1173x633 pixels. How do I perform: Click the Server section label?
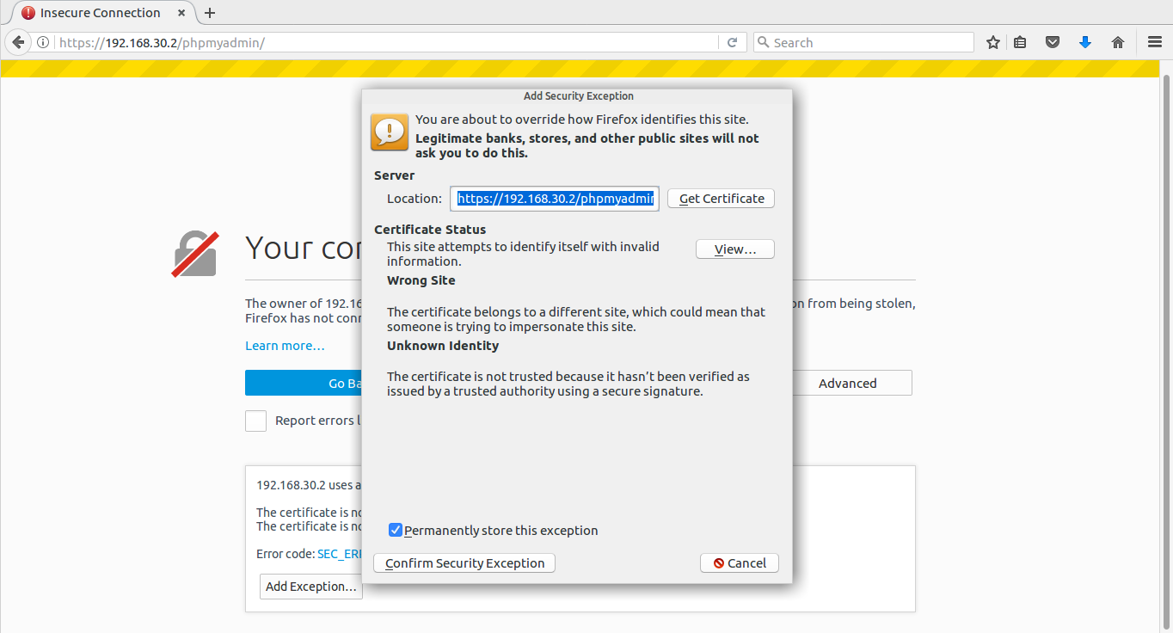(395, 175)
